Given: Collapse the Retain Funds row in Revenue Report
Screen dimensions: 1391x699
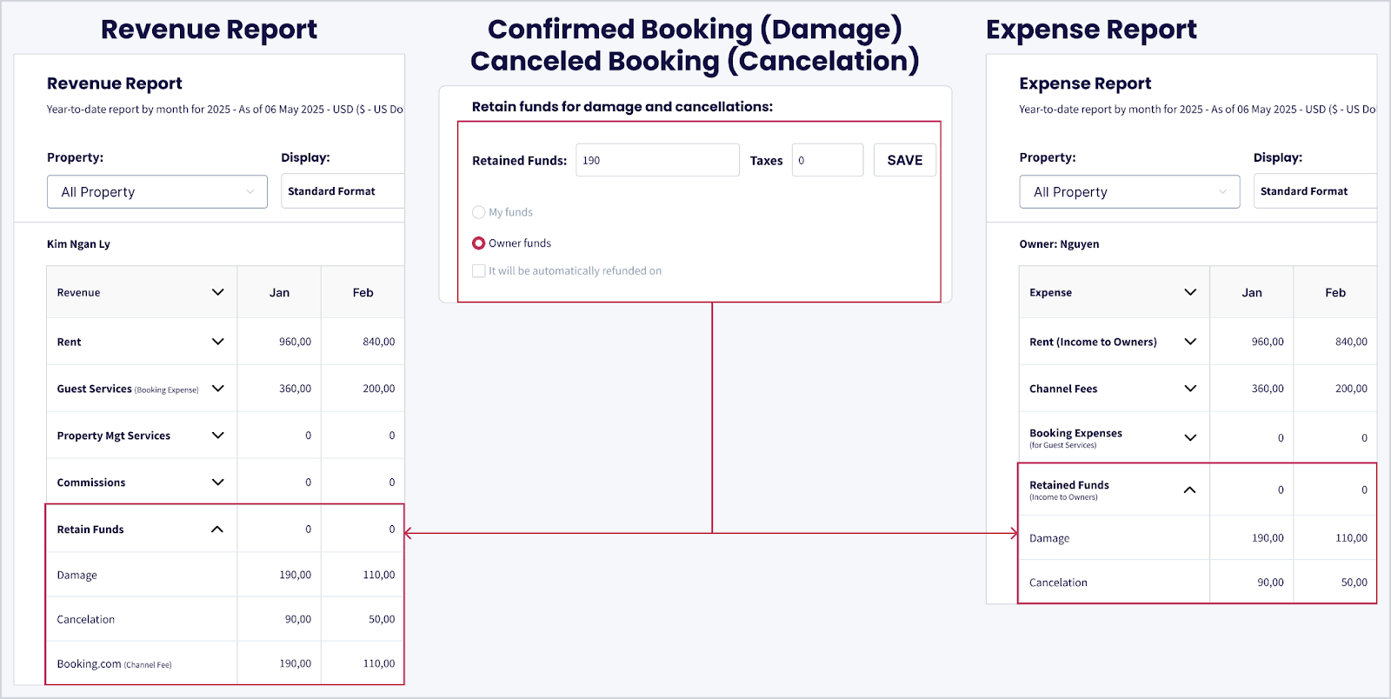Looking at the screenshot, I should click(217, 529).
